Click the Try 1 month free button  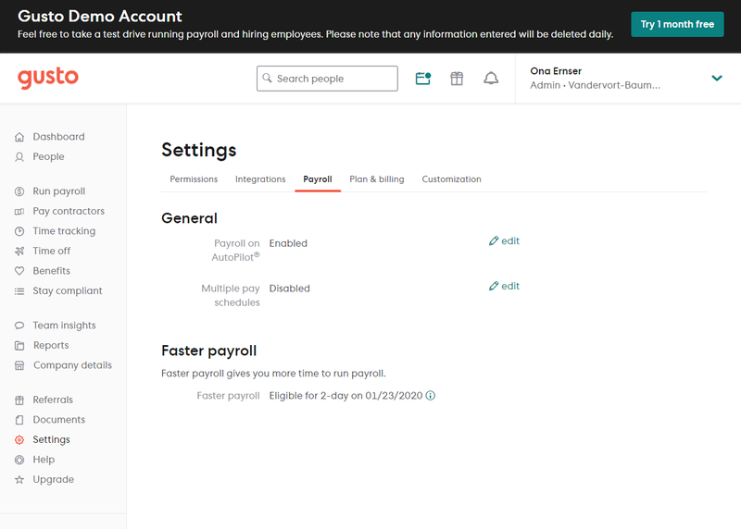pos(677,24)
